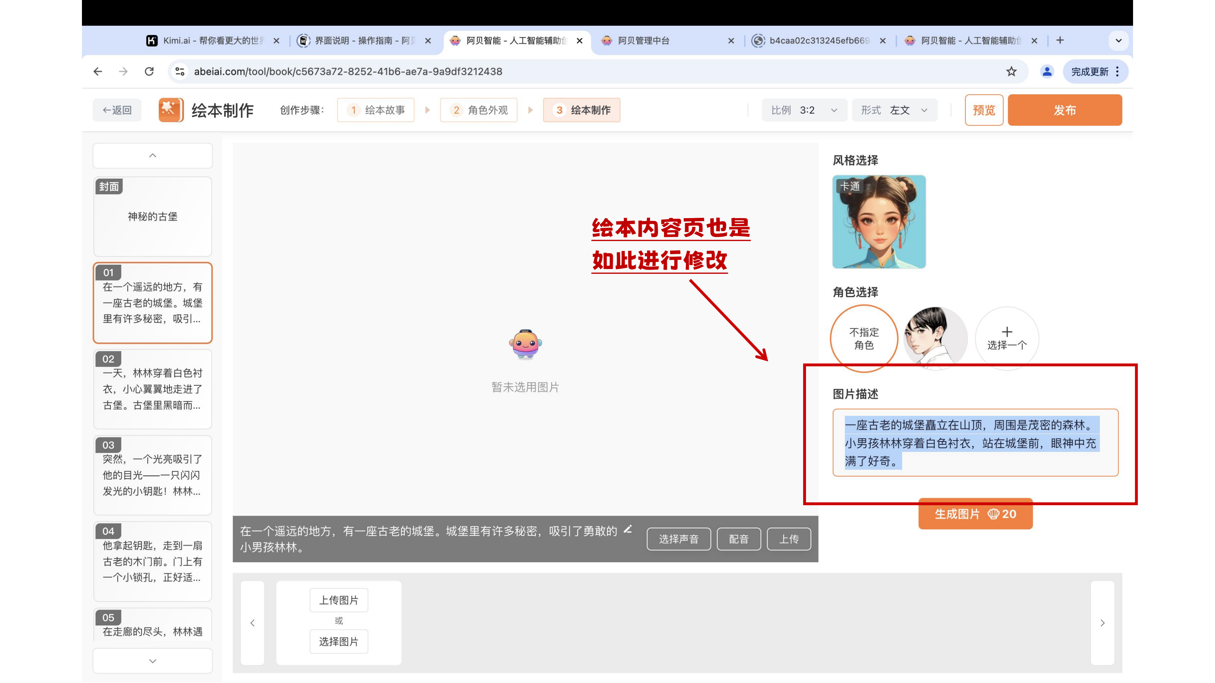The image size is (1215, 683).
Task: Select the 卡通 style thumbnail
Action: click(879, 222)
